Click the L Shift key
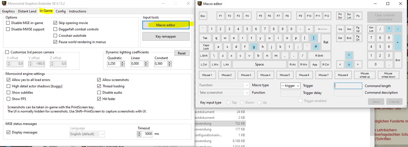This screenshot has width=408, height=147. click(x=204, y=56)
